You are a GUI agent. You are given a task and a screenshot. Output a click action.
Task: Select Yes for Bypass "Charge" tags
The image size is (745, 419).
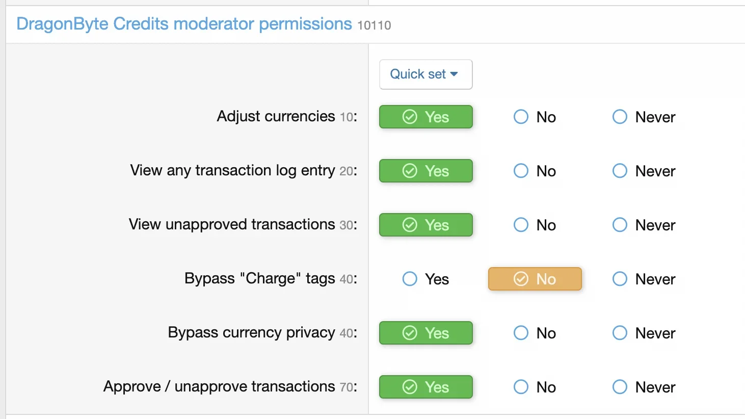pos(425,279)
